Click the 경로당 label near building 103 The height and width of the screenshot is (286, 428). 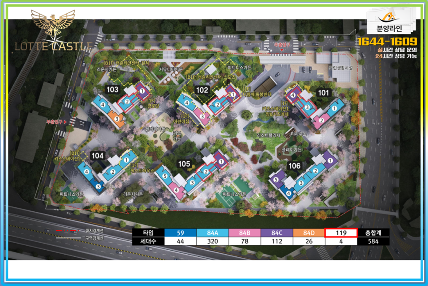click(153, 106)
